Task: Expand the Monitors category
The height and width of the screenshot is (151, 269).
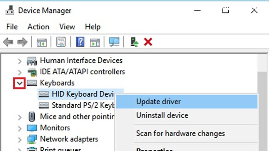Action: (x=20, y=128)
